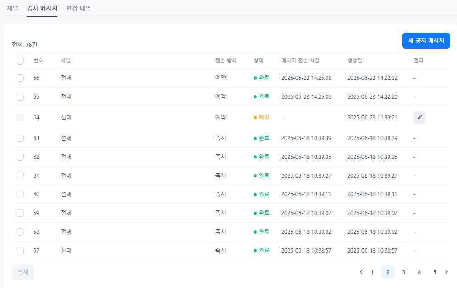Tick the checkbox for row 57

click(x=20, y=251)
